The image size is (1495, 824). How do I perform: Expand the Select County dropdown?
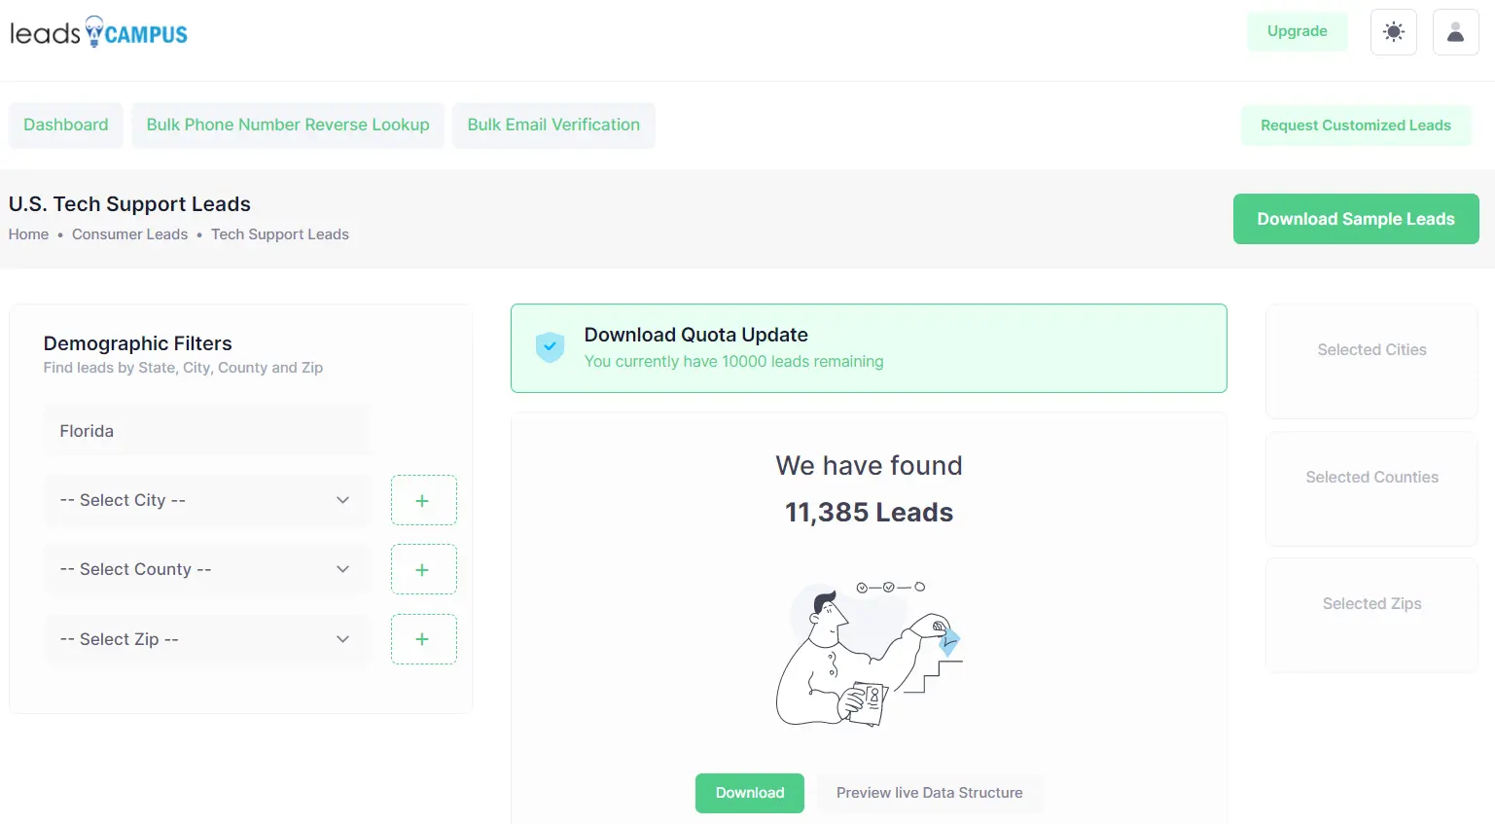207,569
